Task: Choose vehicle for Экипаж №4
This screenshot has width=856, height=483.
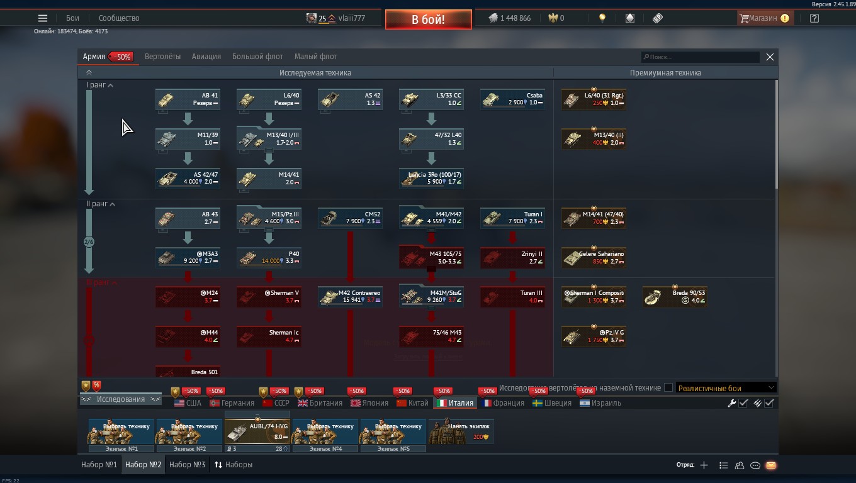Action: 325,431
